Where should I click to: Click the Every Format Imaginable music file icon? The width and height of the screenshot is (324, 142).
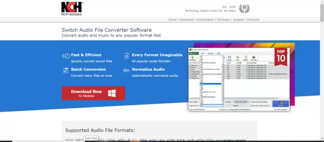click(x=127, y=56)
